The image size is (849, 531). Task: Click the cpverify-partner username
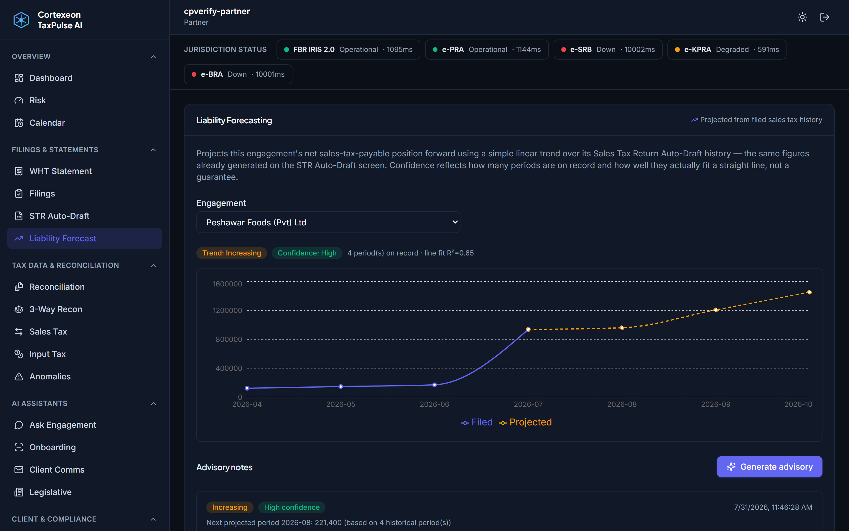point(217,11)
